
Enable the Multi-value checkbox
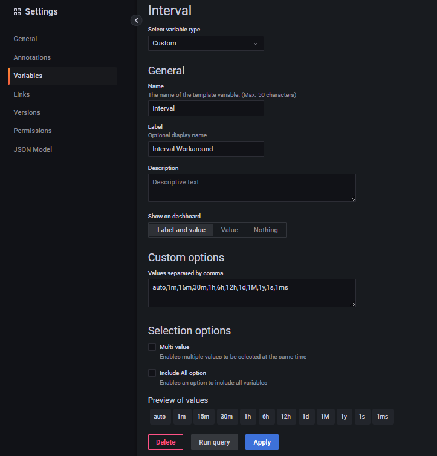click(x=152, y=347)
